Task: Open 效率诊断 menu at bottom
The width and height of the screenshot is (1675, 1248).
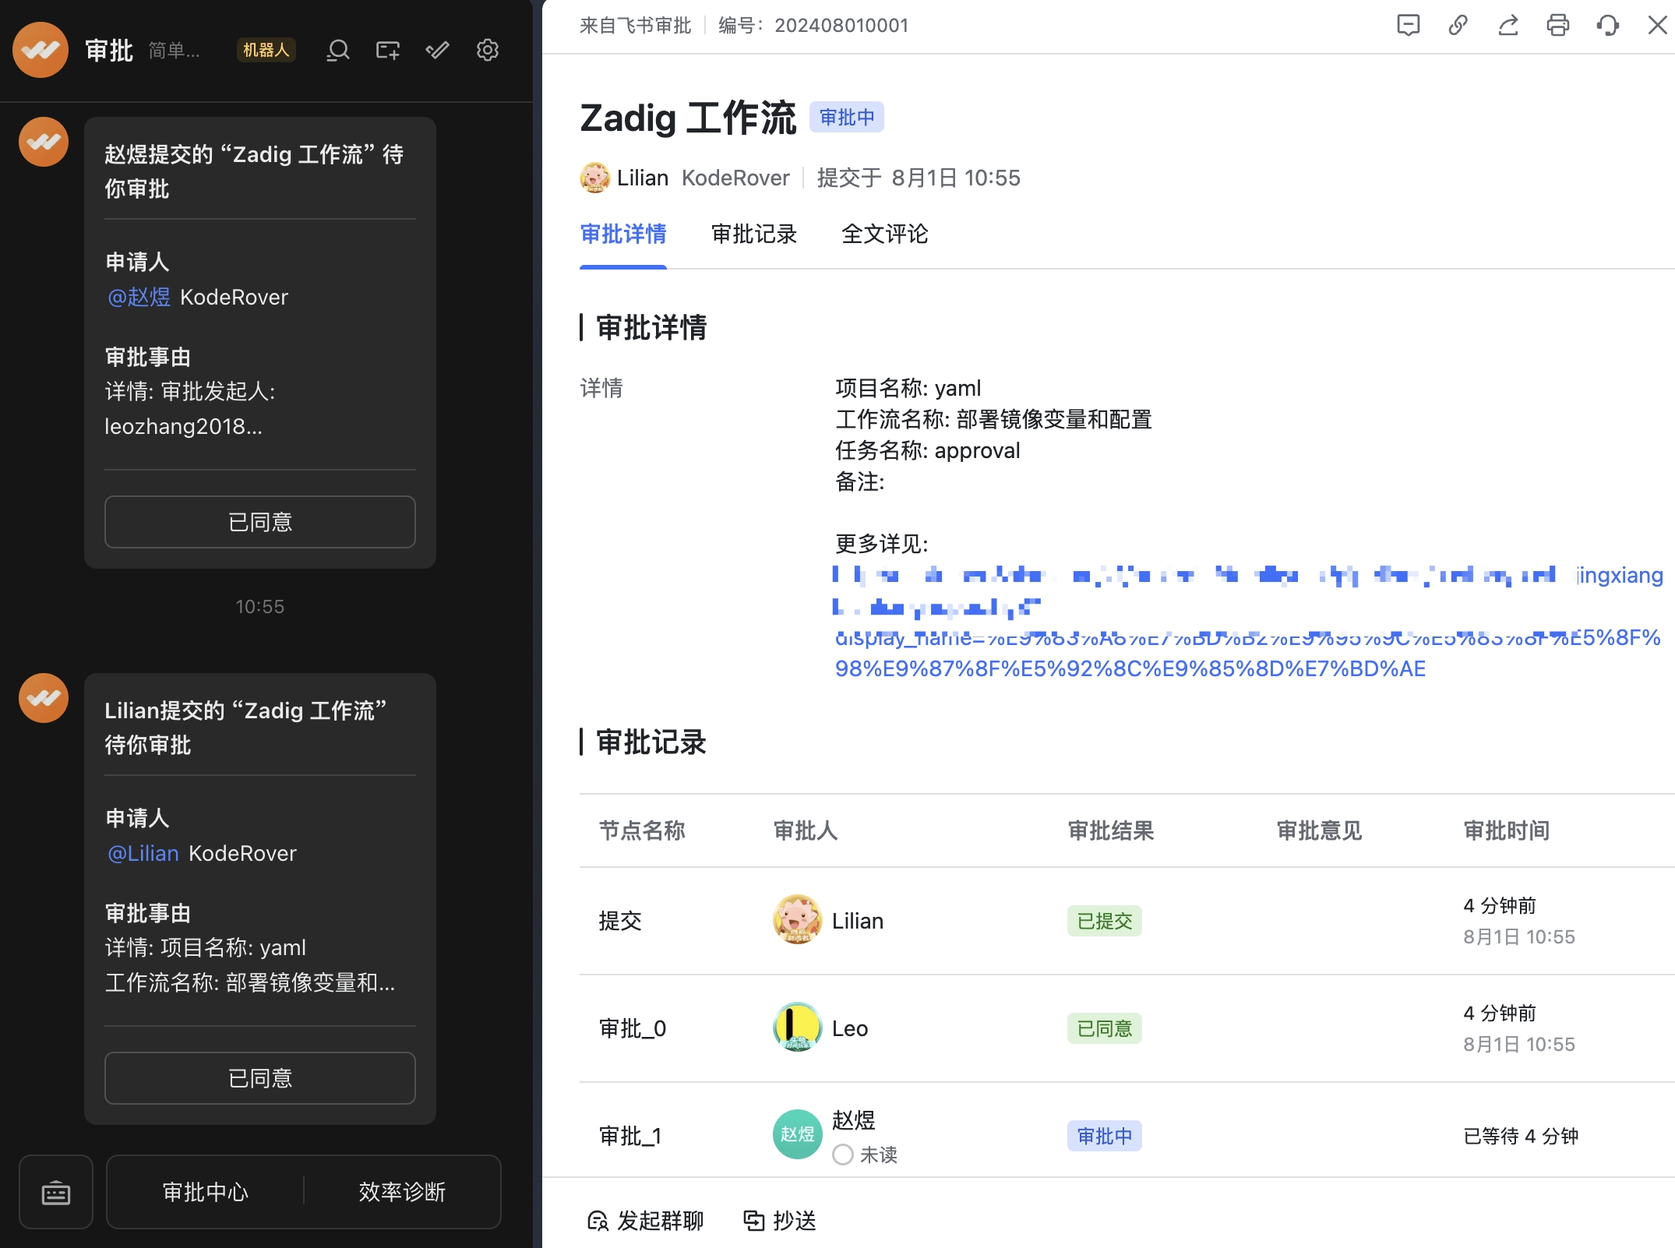Action: point(402,1192)
